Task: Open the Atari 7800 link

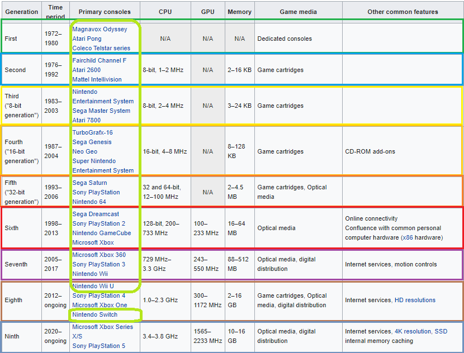Action: pyautogui.click(x=86, y=120)
